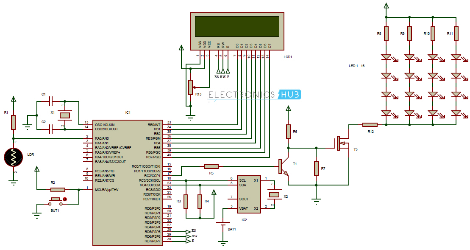Select the BAT1 label text
This screenshot has height=250, width=470.
[232, 229]
